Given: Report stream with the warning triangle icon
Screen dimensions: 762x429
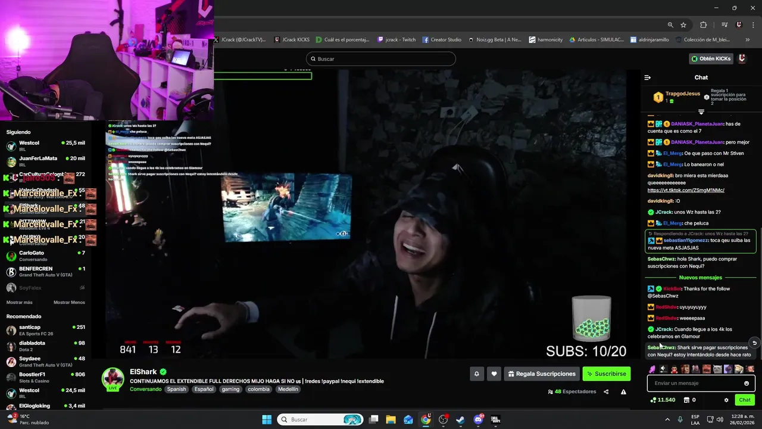Looking at the screenshot, I should pyautogui.click(x=623, y=391).
